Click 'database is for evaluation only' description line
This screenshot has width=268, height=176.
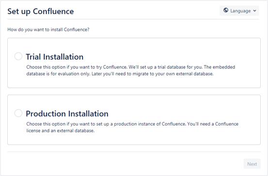coord(58,74)
